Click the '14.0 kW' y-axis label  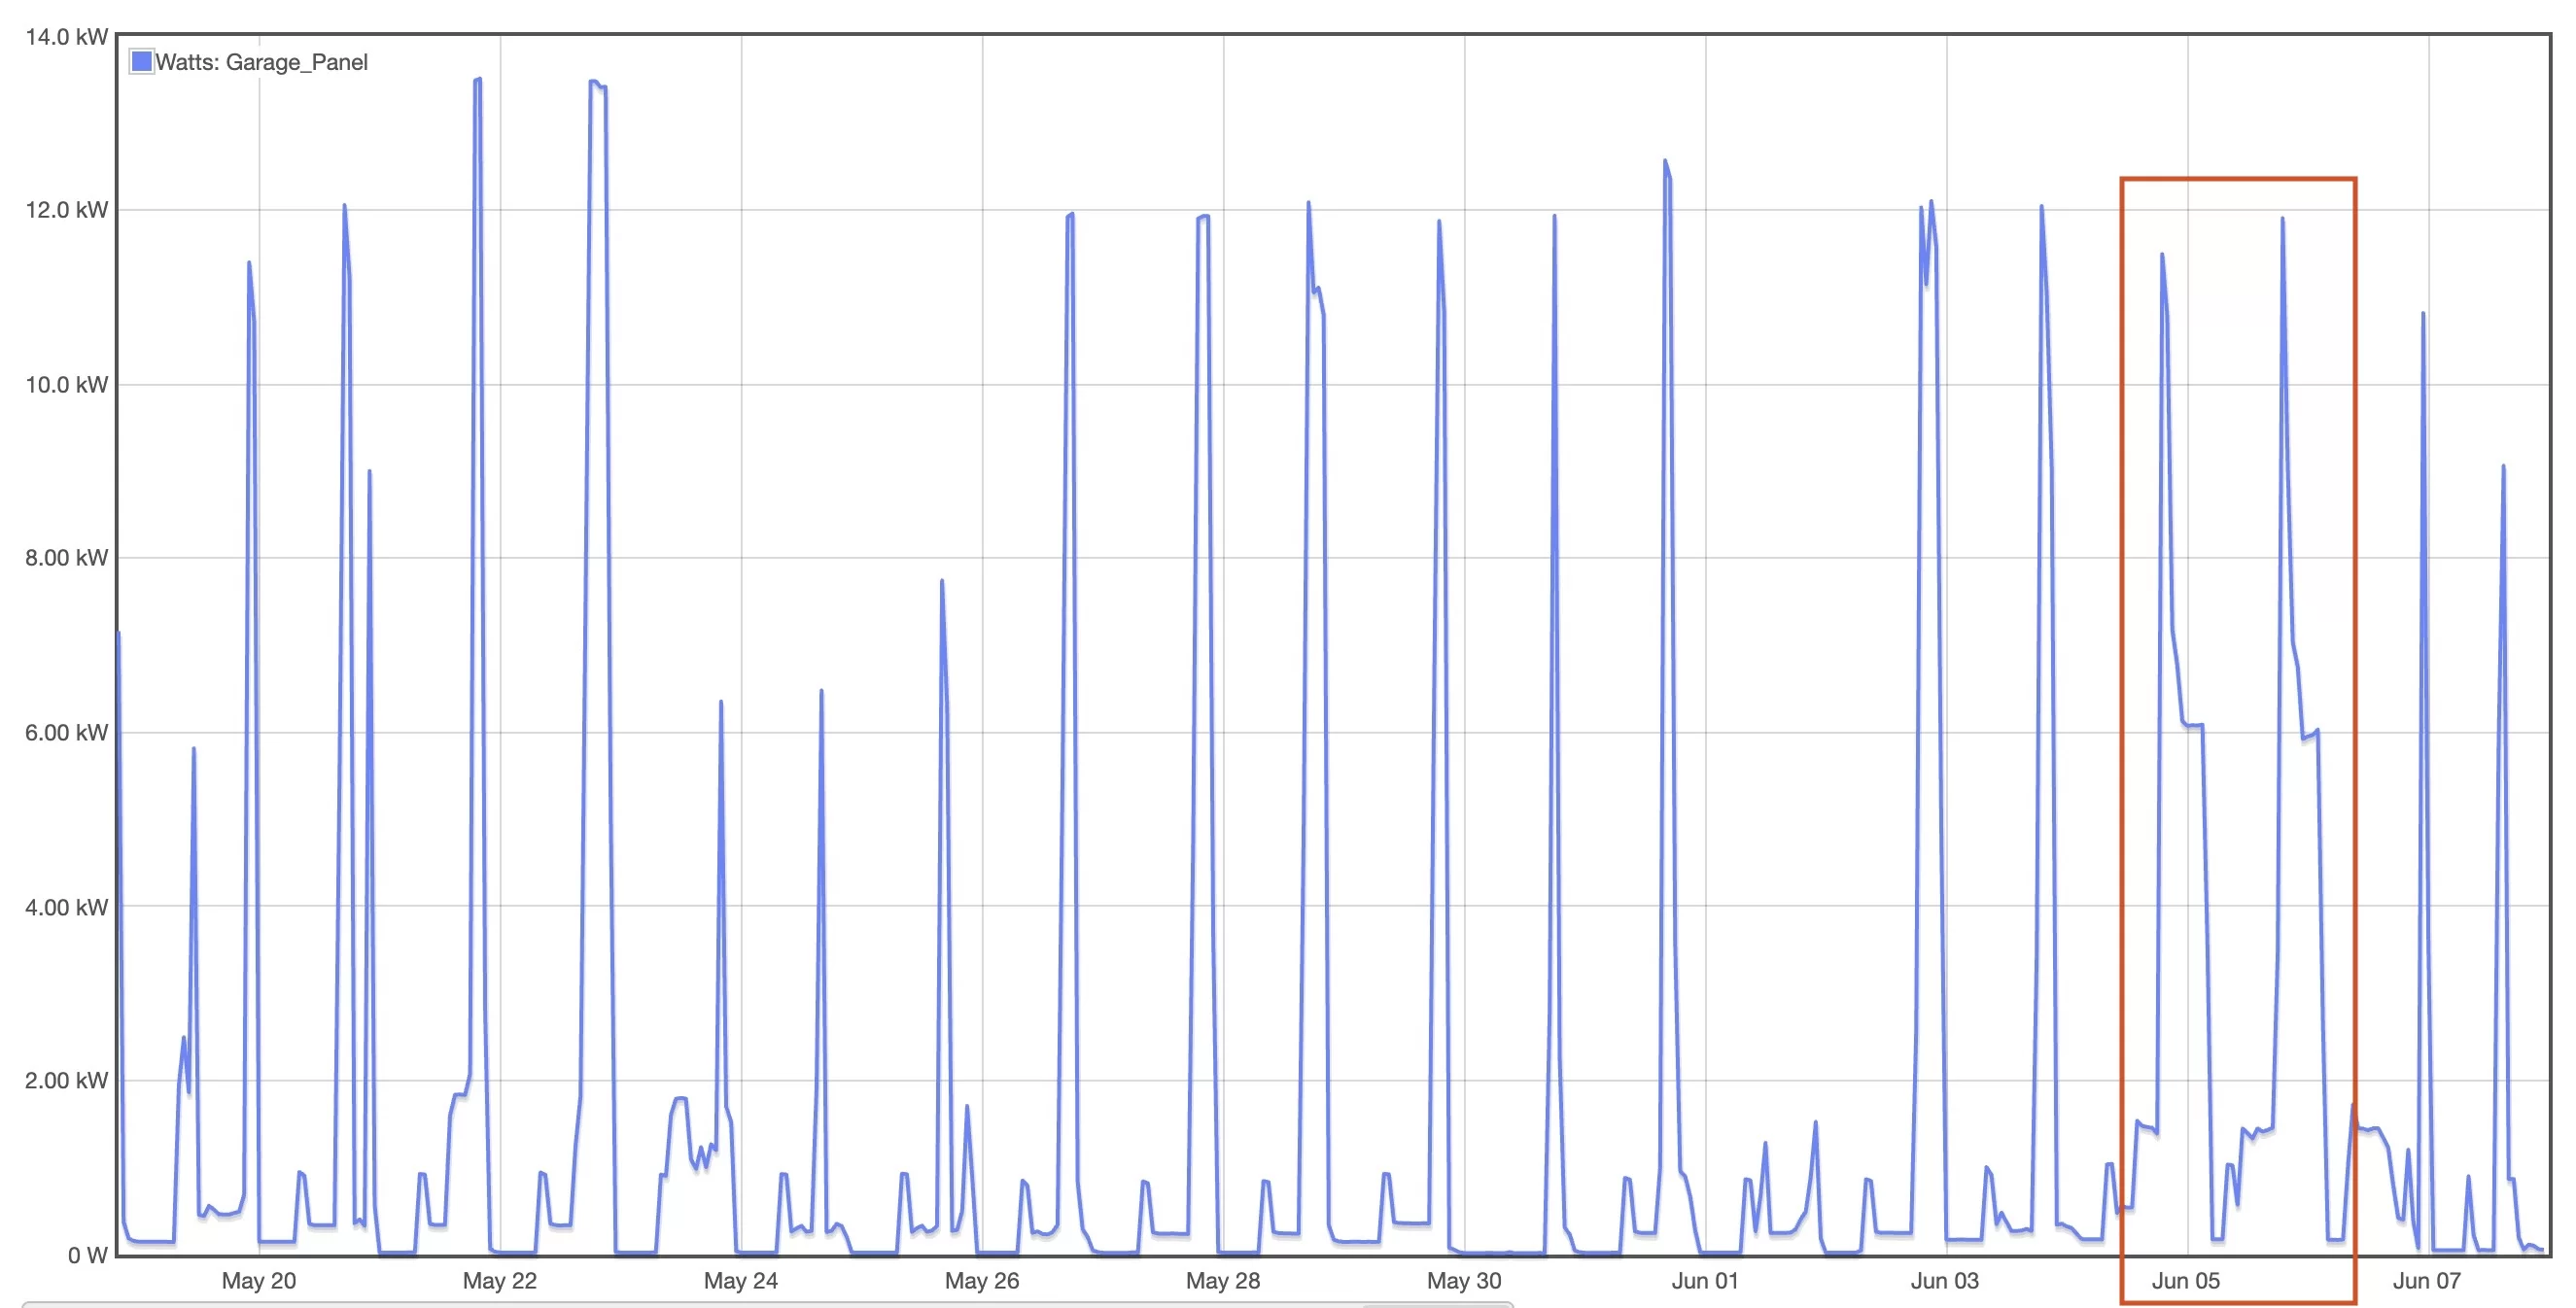click(66, 37)
